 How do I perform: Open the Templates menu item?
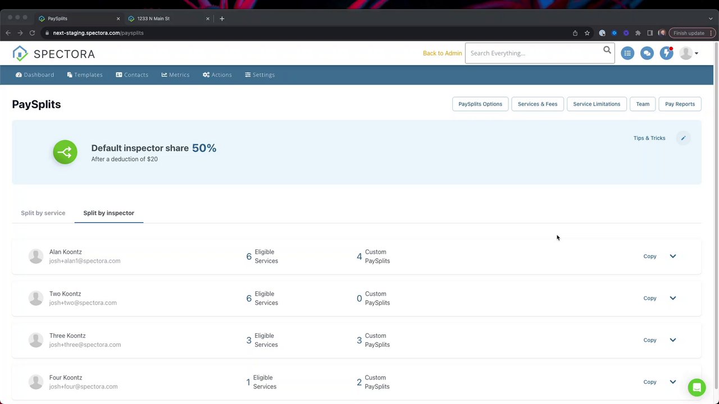pyautogui.click(x=85, y=75)
